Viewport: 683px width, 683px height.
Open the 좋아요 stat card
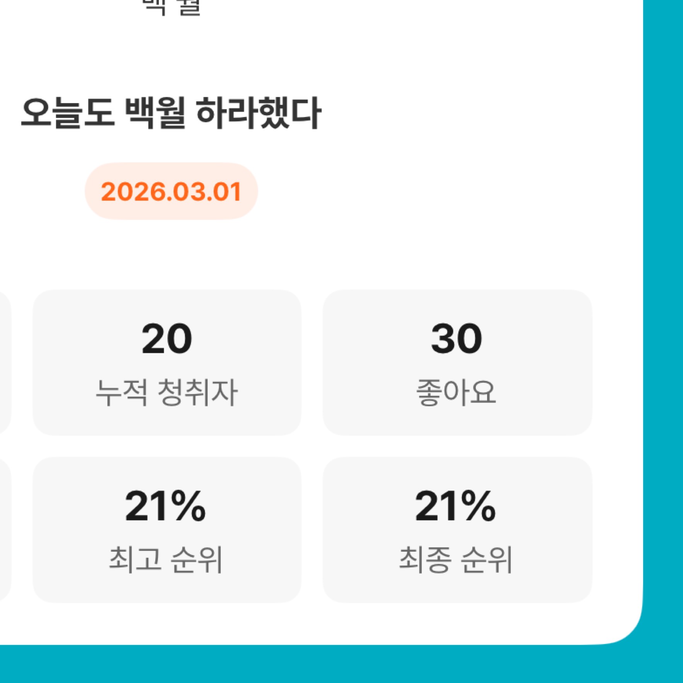point(457,362)
